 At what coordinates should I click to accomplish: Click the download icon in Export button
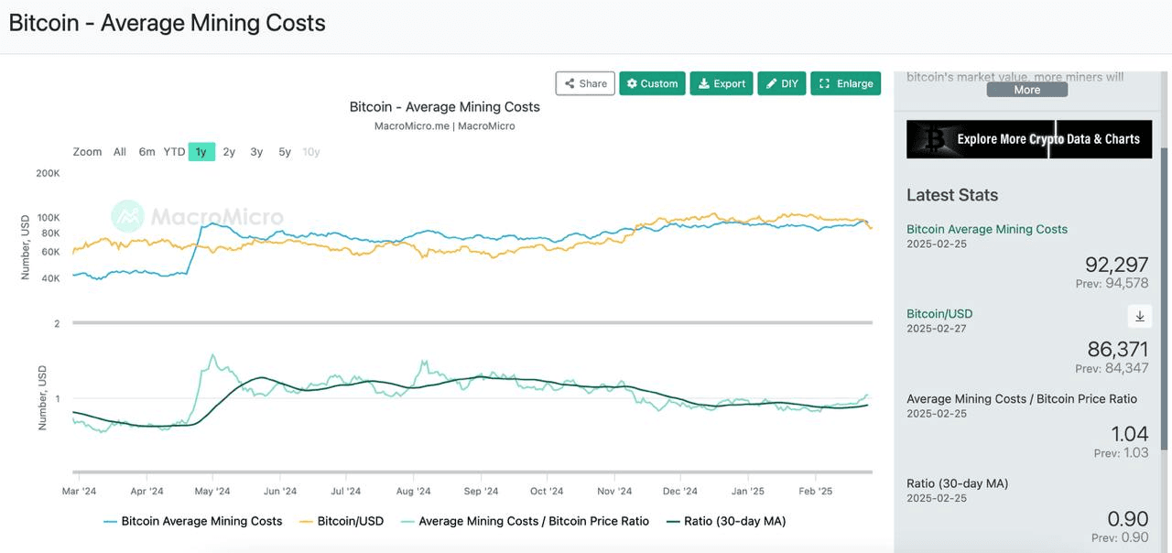click(x=703, y=83)
